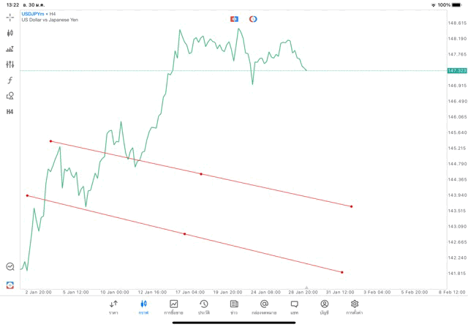
Task: Activate the crosshair cursor tool
Action: tap(10, 16)
